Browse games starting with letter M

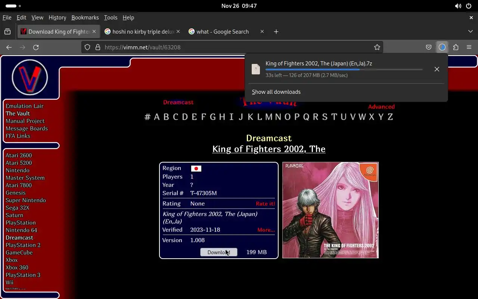click(269, 117)
